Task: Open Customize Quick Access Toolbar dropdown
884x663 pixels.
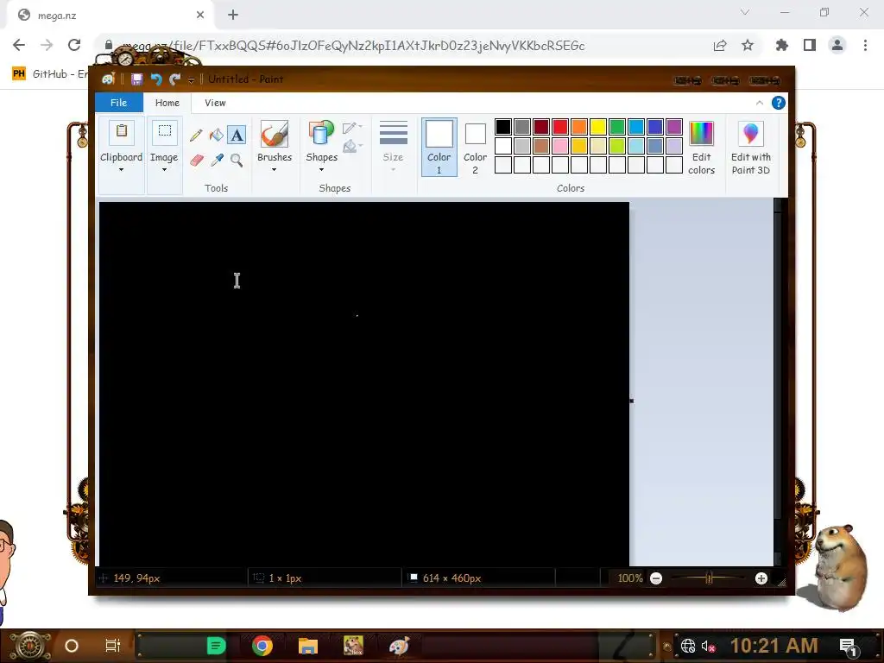Action: click(x=191, y=80)
